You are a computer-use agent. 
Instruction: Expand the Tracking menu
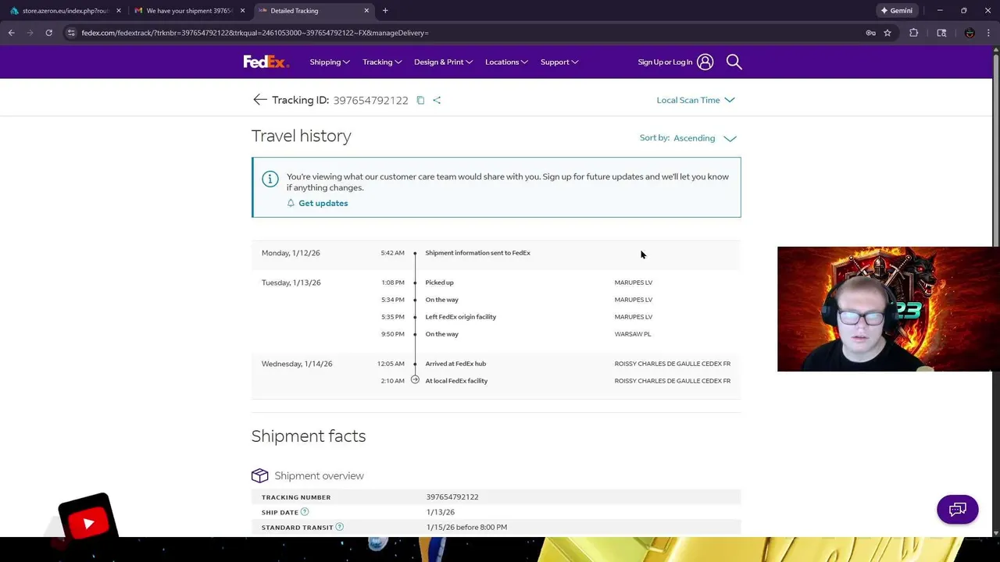(381, 62)
